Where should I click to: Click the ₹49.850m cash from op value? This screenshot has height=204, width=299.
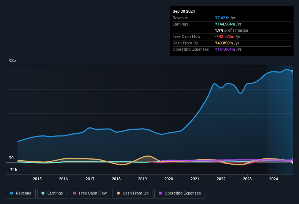[x=224, y=43]
